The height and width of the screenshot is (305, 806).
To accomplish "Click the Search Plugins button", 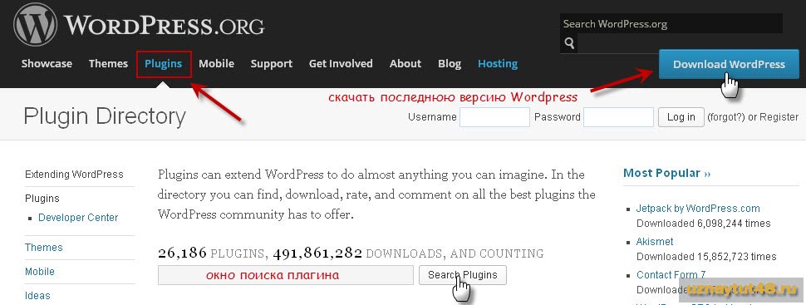I will pos(463,275).
